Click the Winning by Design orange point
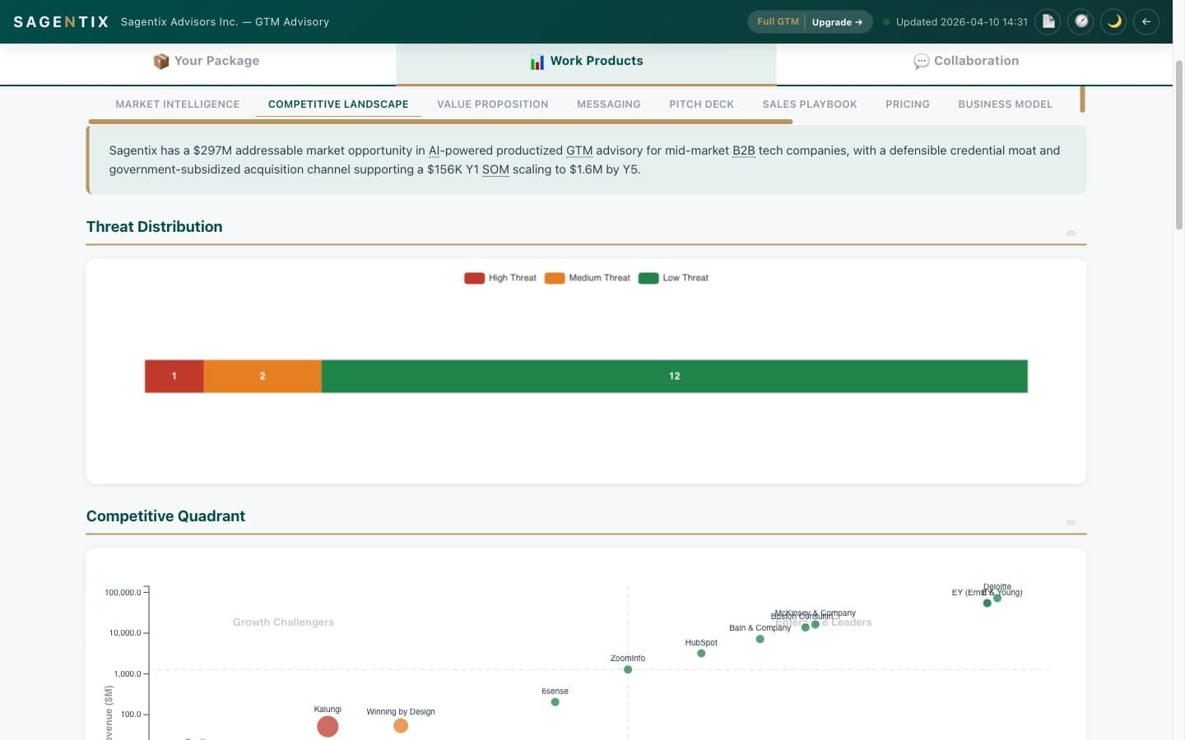 (401, 726)
